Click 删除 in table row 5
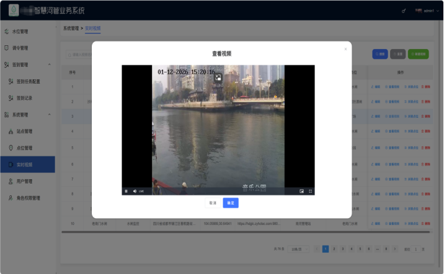 coord(425,148)
